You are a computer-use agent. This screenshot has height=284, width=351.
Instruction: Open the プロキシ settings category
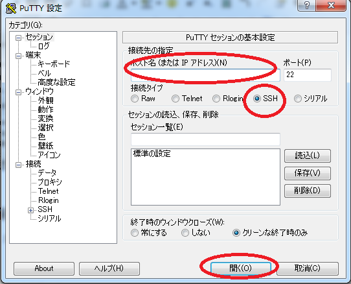click(x=50, y=182)
